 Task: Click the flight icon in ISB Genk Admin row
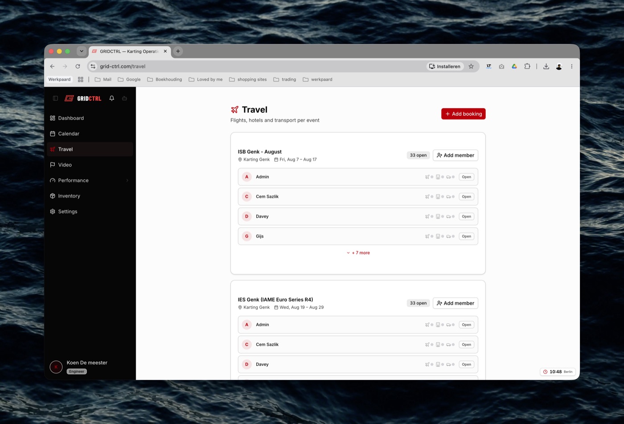427,177
